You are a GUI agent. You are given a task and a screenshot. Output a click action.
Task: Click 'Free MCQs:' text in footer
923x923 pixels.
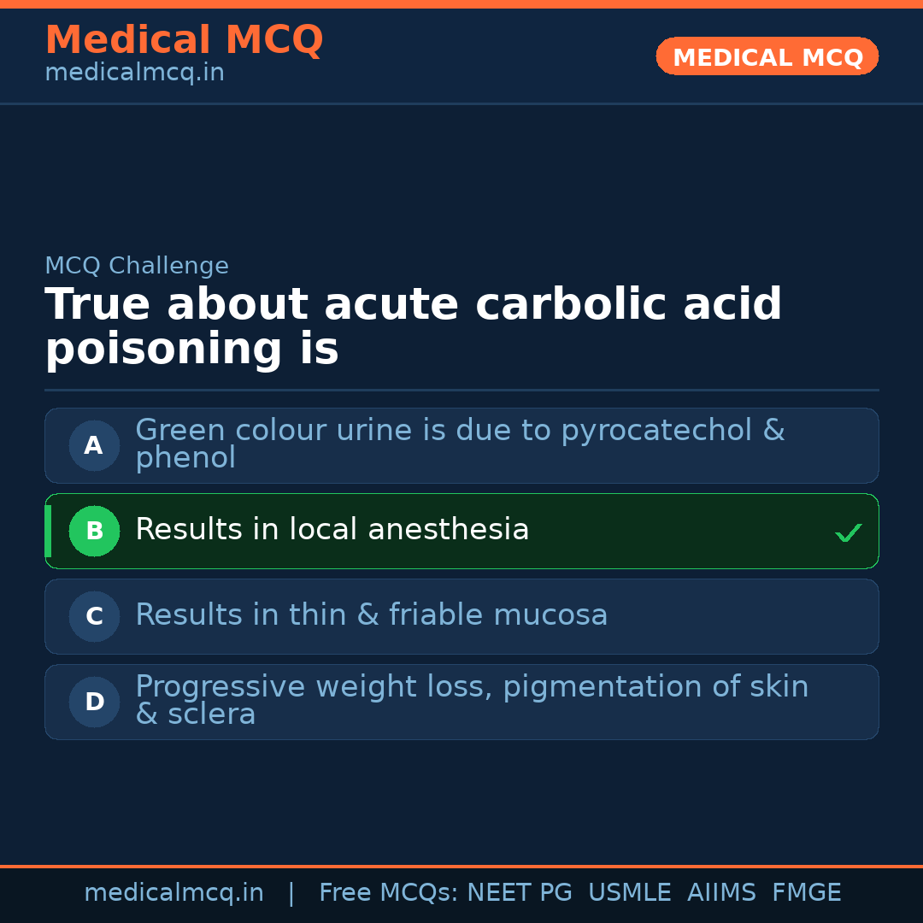[x=388, y=893]
